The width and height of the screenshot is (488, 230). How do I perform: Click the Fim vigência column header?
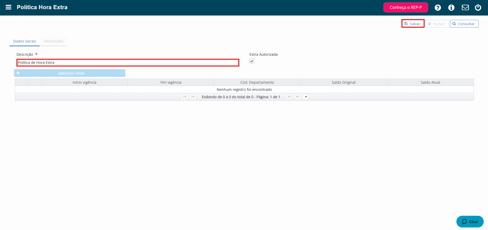coord(171,82)
